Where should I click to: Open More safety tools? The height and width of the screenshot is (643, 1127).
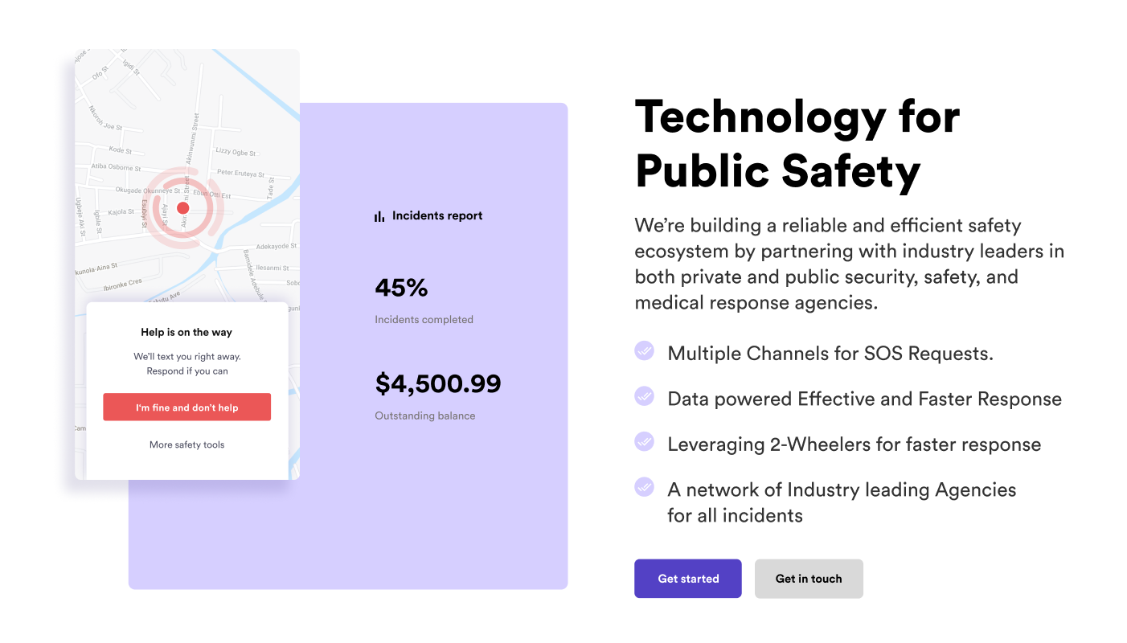pos(186,444)
